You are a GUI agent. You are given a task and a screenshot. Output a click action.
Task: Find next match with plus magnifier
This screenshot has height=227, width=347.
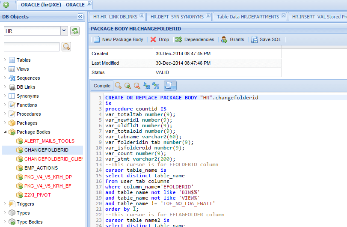[x=128, y=86]
